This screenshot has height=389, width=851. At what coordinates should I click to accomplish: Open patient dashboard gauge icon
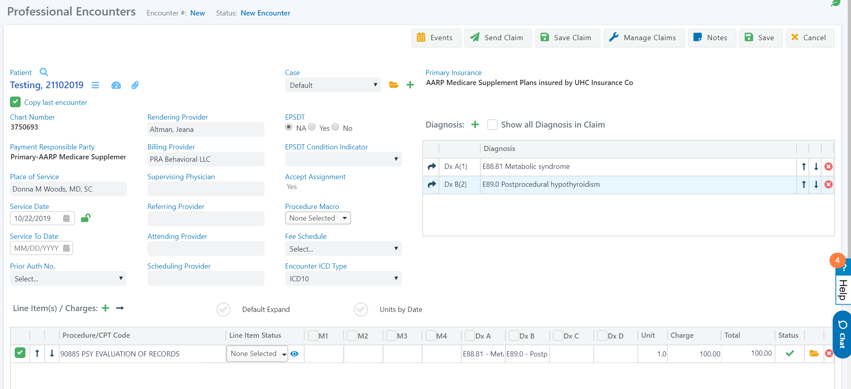click(116, 85)
